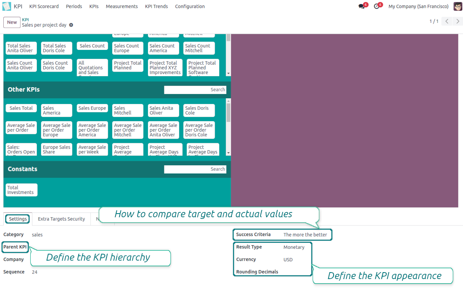The width and height of the screenshot is (463, 293).
Task: Add the Sales Count Mitchell measurement
Action: click(199, 48)
